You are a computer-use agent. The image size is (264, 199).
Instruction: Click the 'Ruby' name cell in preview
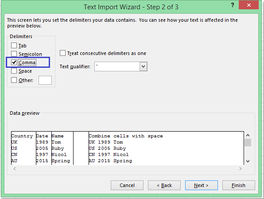coord(58,148)
